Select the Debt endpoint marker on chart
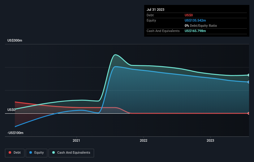This screenshot has width=254, height=162. [248, 113]
